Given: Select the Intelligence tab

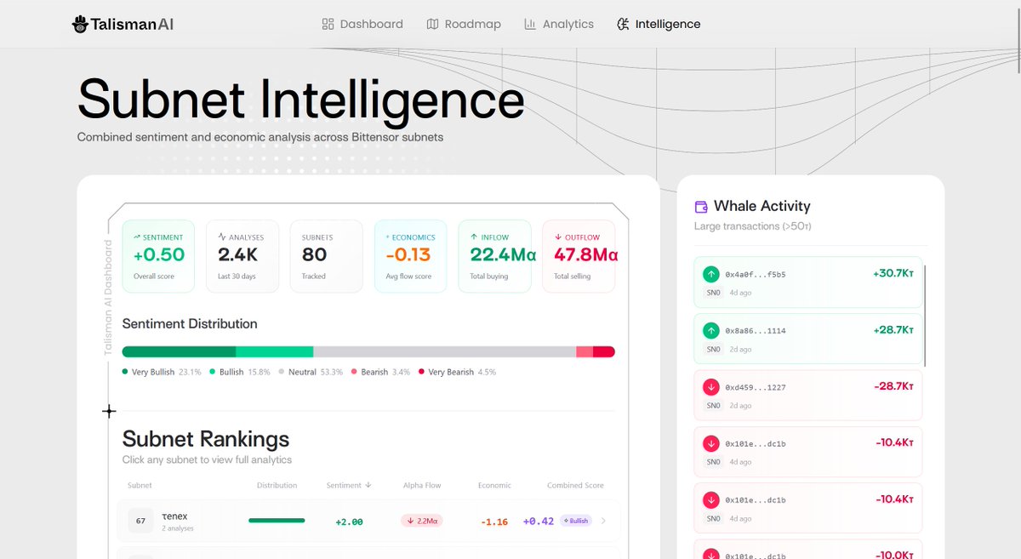Looking at the screenshot, I should 659,24.
